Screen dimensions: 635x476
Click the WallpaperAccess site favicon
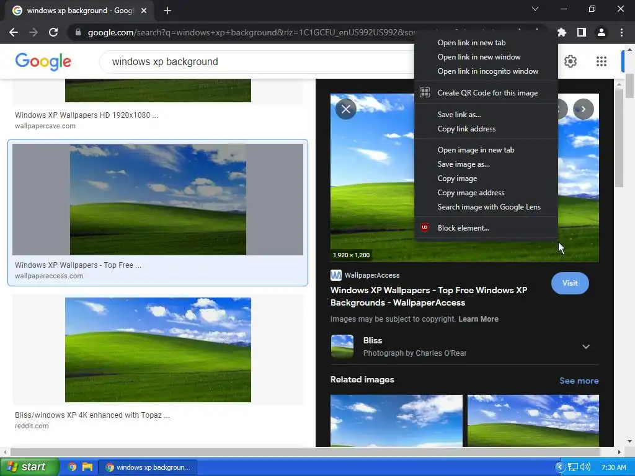point(335,275)
